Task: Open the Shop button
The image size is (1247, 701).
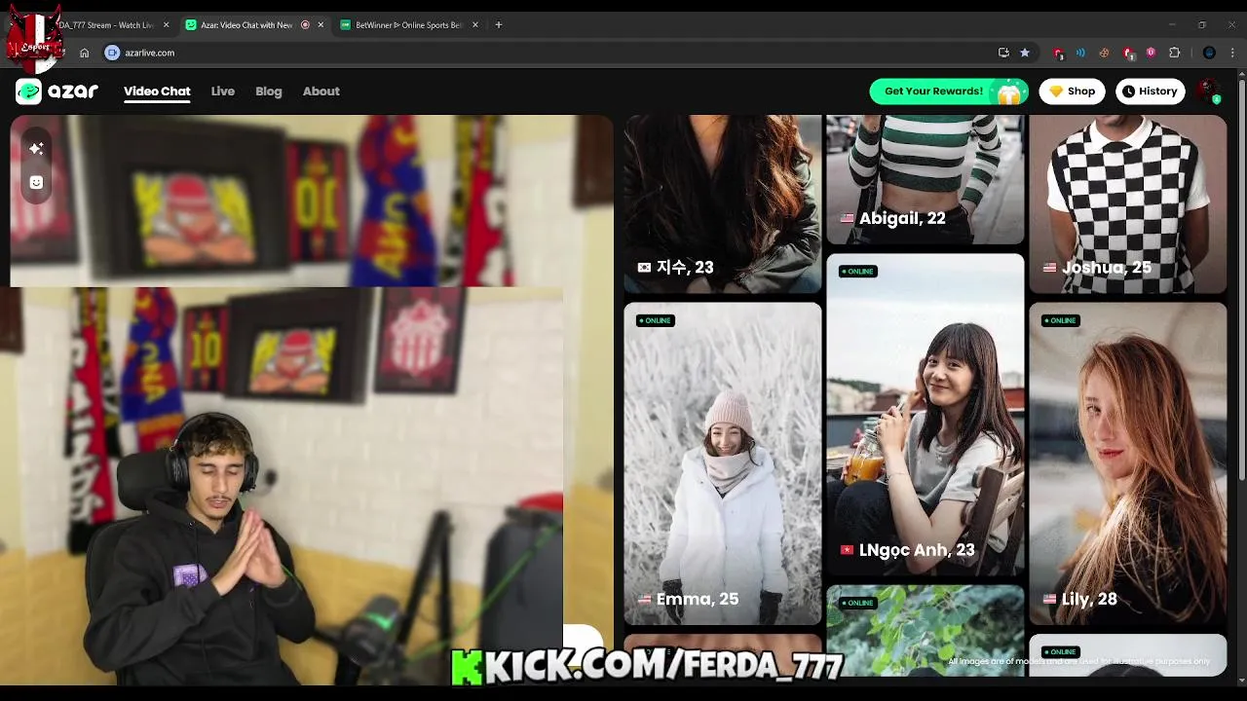Action: coord(1072,92)
